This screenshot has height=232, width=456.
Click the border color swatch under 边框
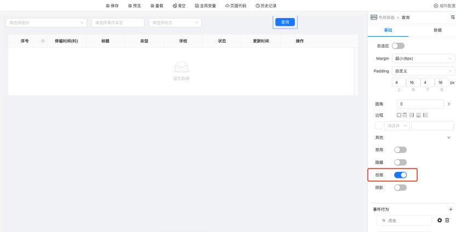point(379,126)
